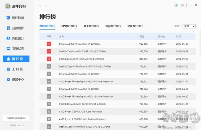Viewport: 201px width, 130px height.
Task: Select 排行榜 item in sidebar
Action: (x=16, y=59)
